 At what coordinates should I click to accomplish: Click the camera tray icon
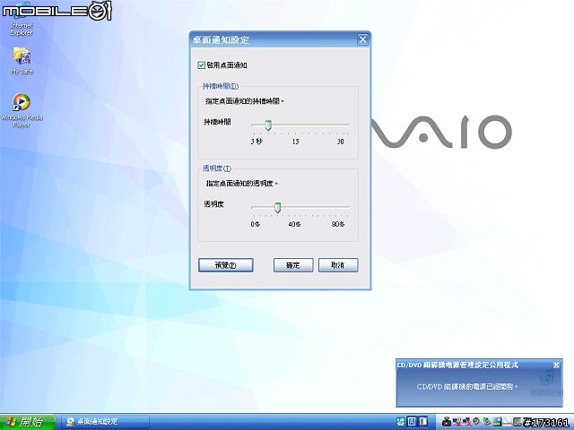tap(447, 422)
